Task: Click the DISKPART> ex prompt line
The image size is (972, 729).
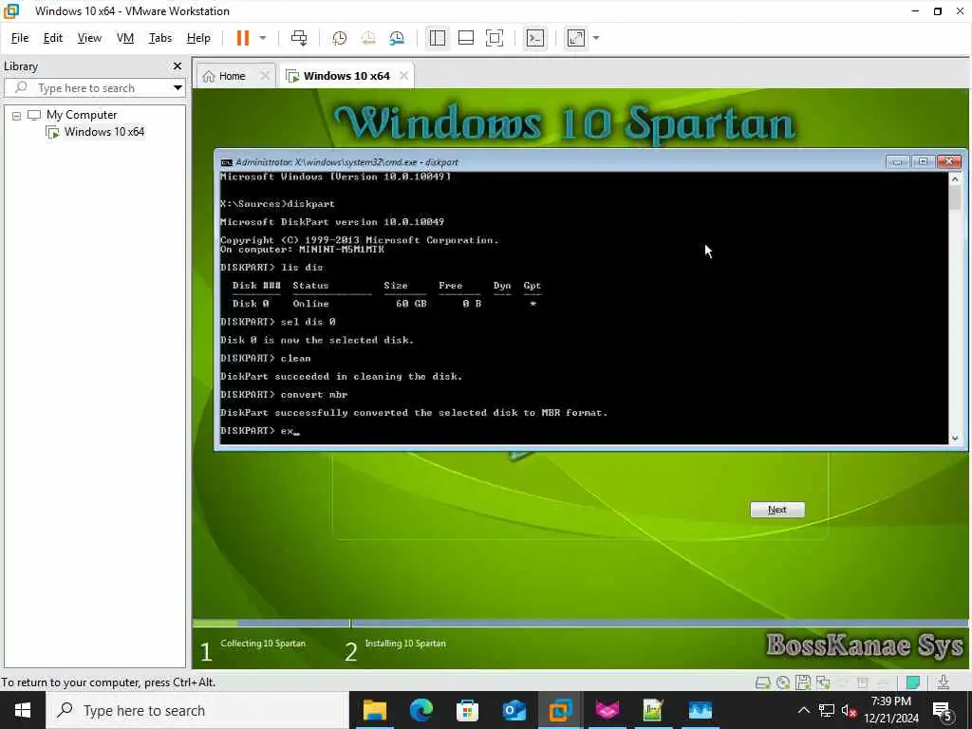Action: coord(260,431)
